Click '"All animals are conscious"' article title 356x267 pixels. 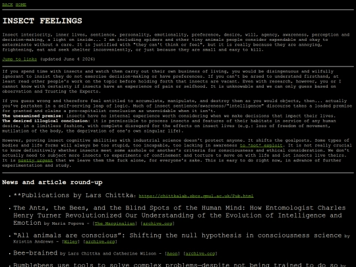click(178, 235)
